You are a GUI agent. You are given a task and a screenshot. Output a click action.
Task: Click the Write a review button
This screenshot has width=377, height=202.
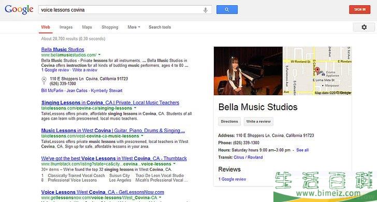pos(258,121)
